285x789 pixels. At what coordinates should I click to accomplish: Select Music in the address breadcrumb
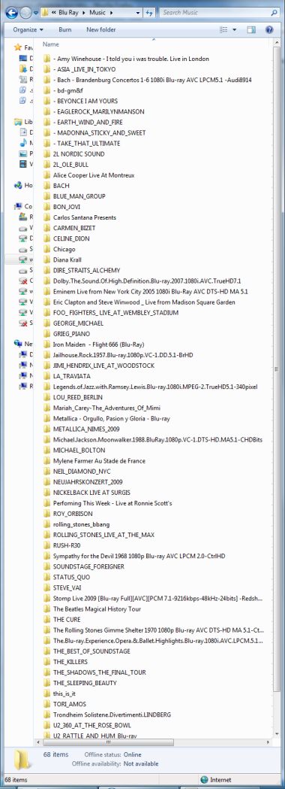97,12
